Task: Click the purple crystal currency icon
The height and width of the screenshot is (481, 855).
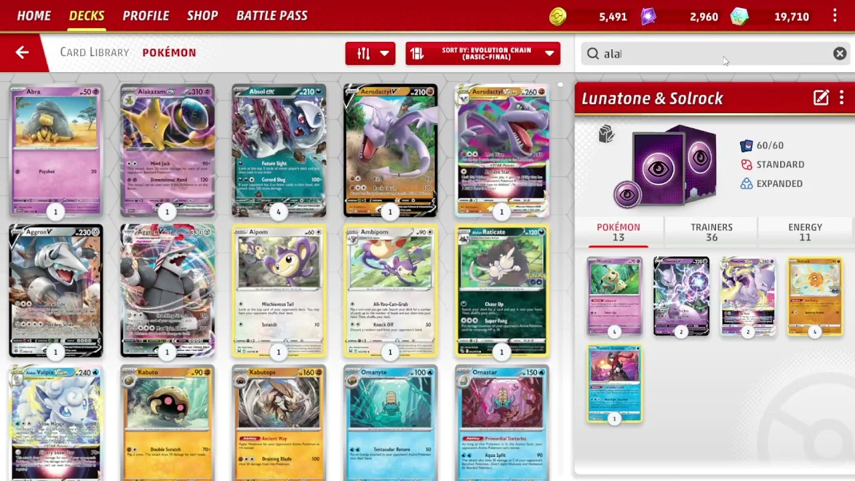Action: point(648,17)
